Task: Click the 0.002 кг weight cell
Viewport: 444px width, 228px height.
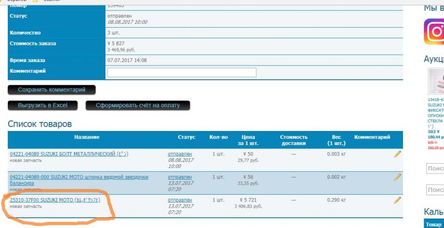Action: point(336,177)
